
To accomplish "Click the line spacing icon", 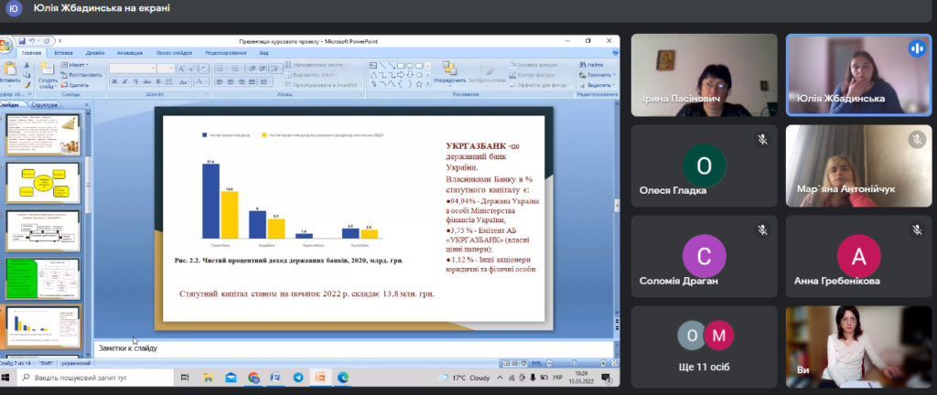I will [x=273, y=69].
